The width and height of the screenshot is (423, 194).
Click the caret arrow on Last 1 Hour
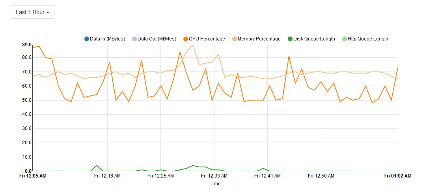(x=47, y=13)
